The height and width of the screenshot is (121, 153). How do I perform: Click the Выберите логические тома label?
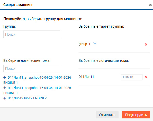tap(27, 61)
